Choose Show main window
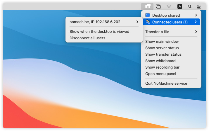Viewport: 209px width, 131px height. pyautogui.click(x=162, y=42)
